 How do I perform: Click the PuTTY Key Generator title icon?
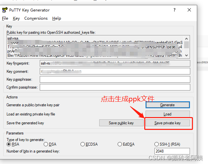pos(5,10)
